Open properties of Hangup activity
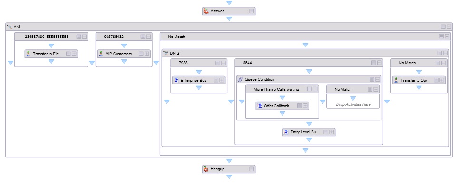Viewport: 458px width, 185px height. click(x=252, y=169)
